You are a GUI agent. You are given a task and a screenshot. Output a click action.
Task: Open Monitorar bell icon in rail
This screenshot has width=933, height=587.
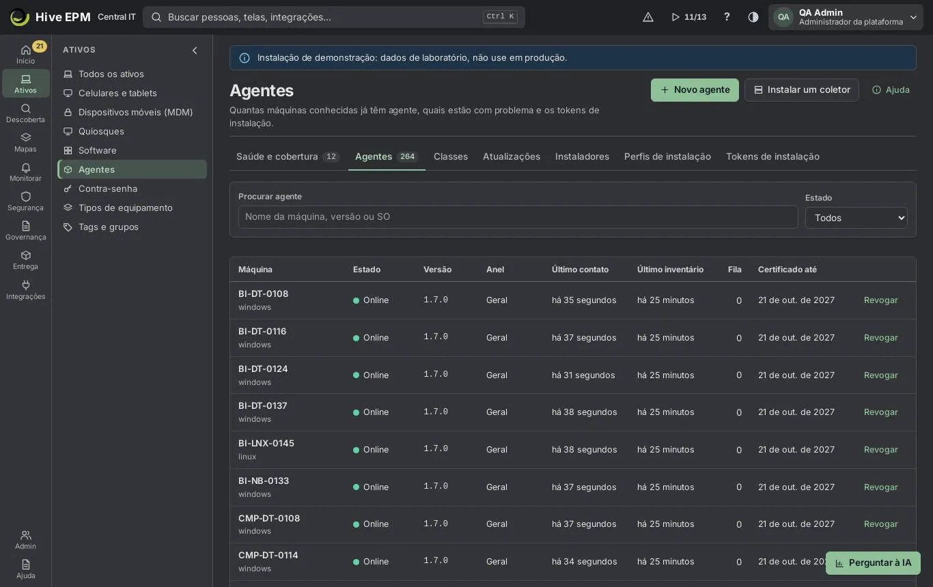click(25, 172)
